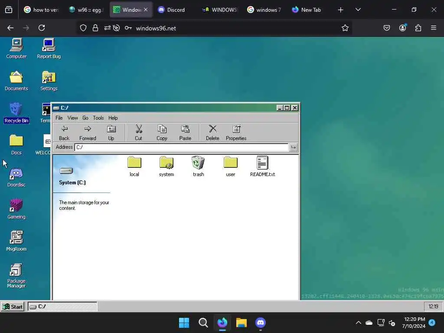This screenshot has width=444, height=333.
Task: Click the Cut scissors tool
Action: [138, 133]
